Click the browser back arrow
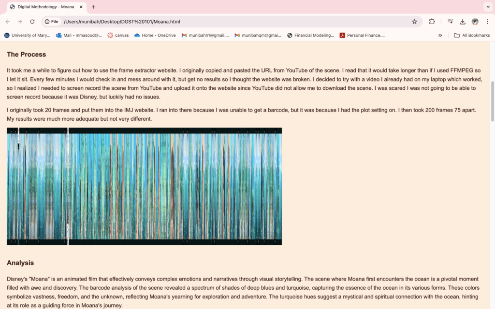 (x=8, y=22)
